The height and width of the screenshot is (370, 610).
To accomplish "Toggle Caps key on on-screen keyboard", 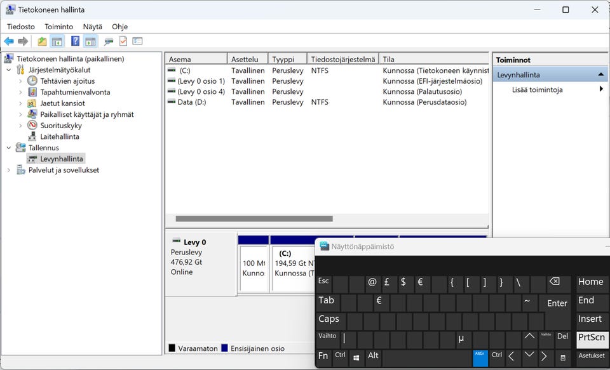I will pos(329,319).
